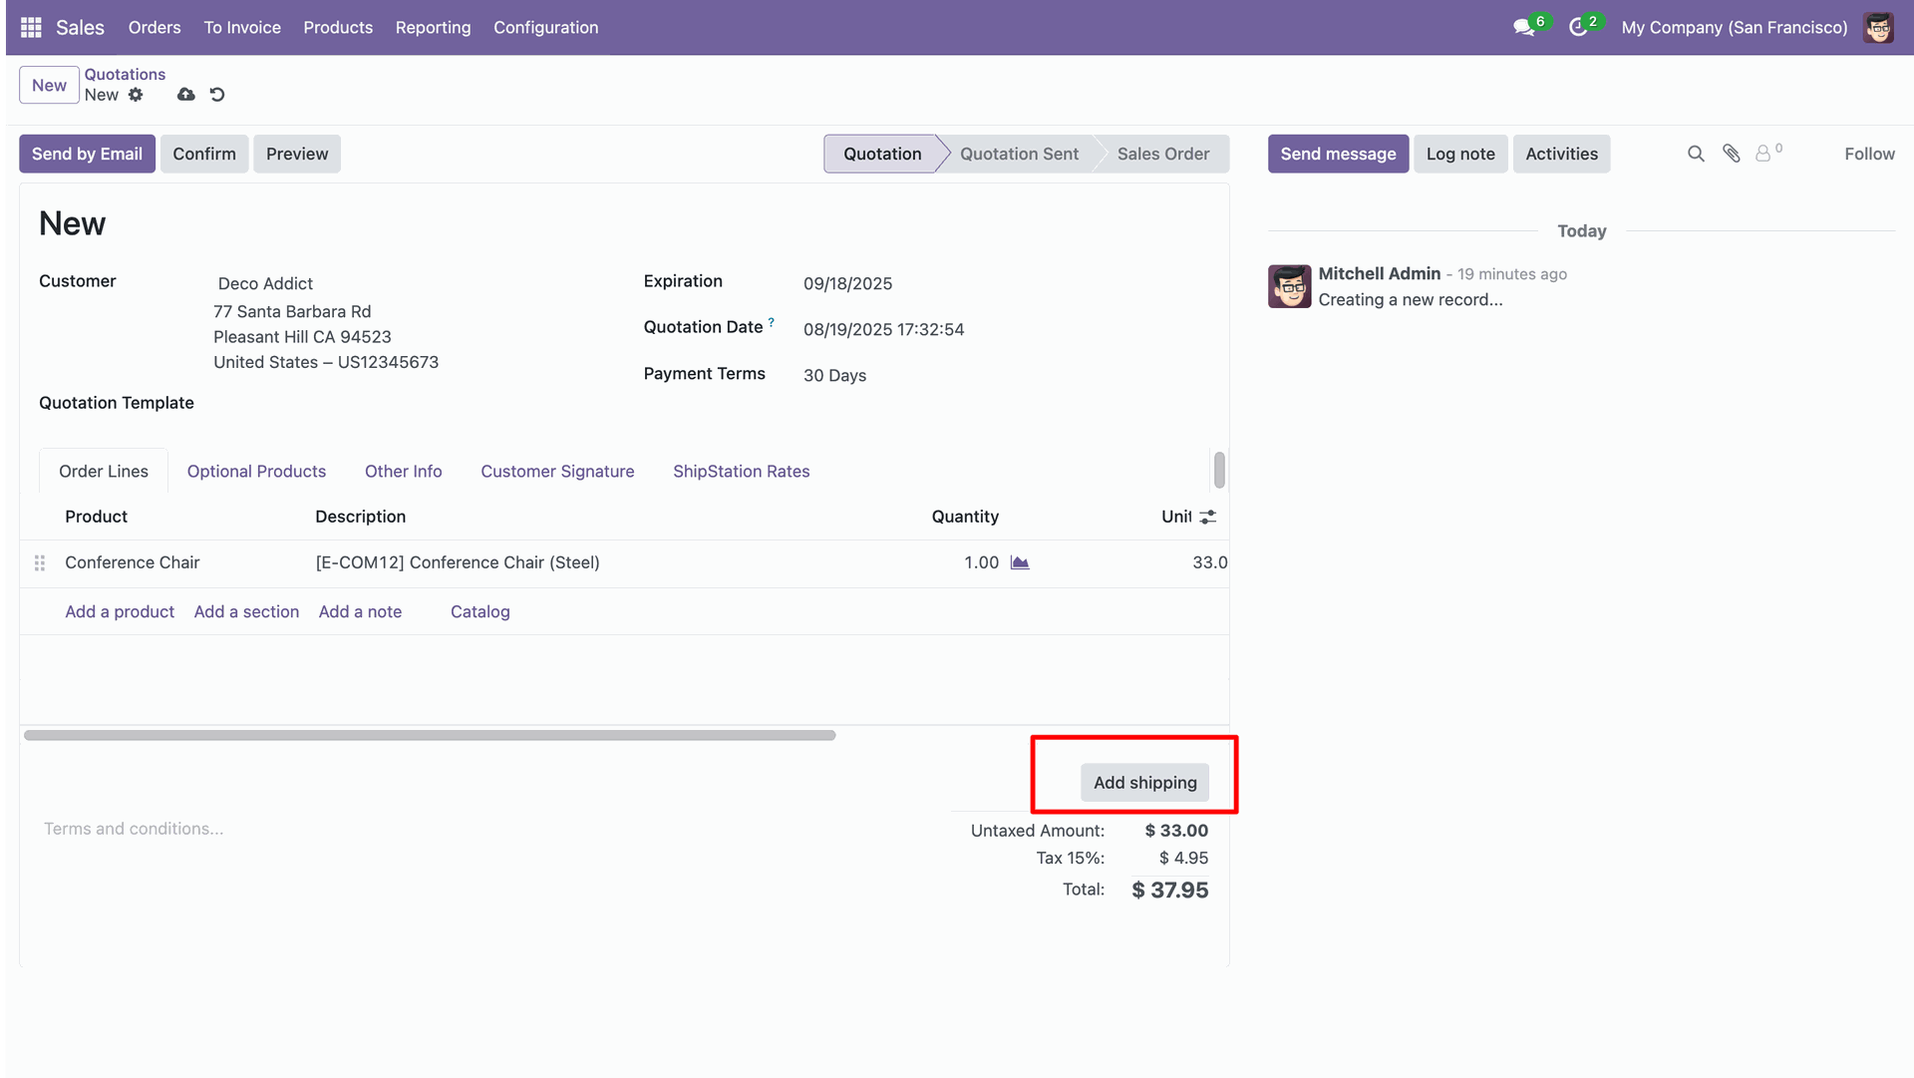
Task: Open the conversations chat bubble icon
Action: tap(1523, 28)
